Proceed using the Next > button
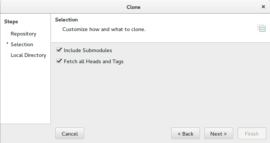This screenshot has width=270, height=143. [218, 133]
